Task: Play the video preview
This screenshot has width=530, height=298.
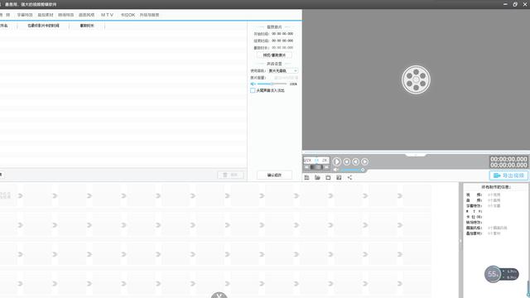Action: tap(337, 161)
